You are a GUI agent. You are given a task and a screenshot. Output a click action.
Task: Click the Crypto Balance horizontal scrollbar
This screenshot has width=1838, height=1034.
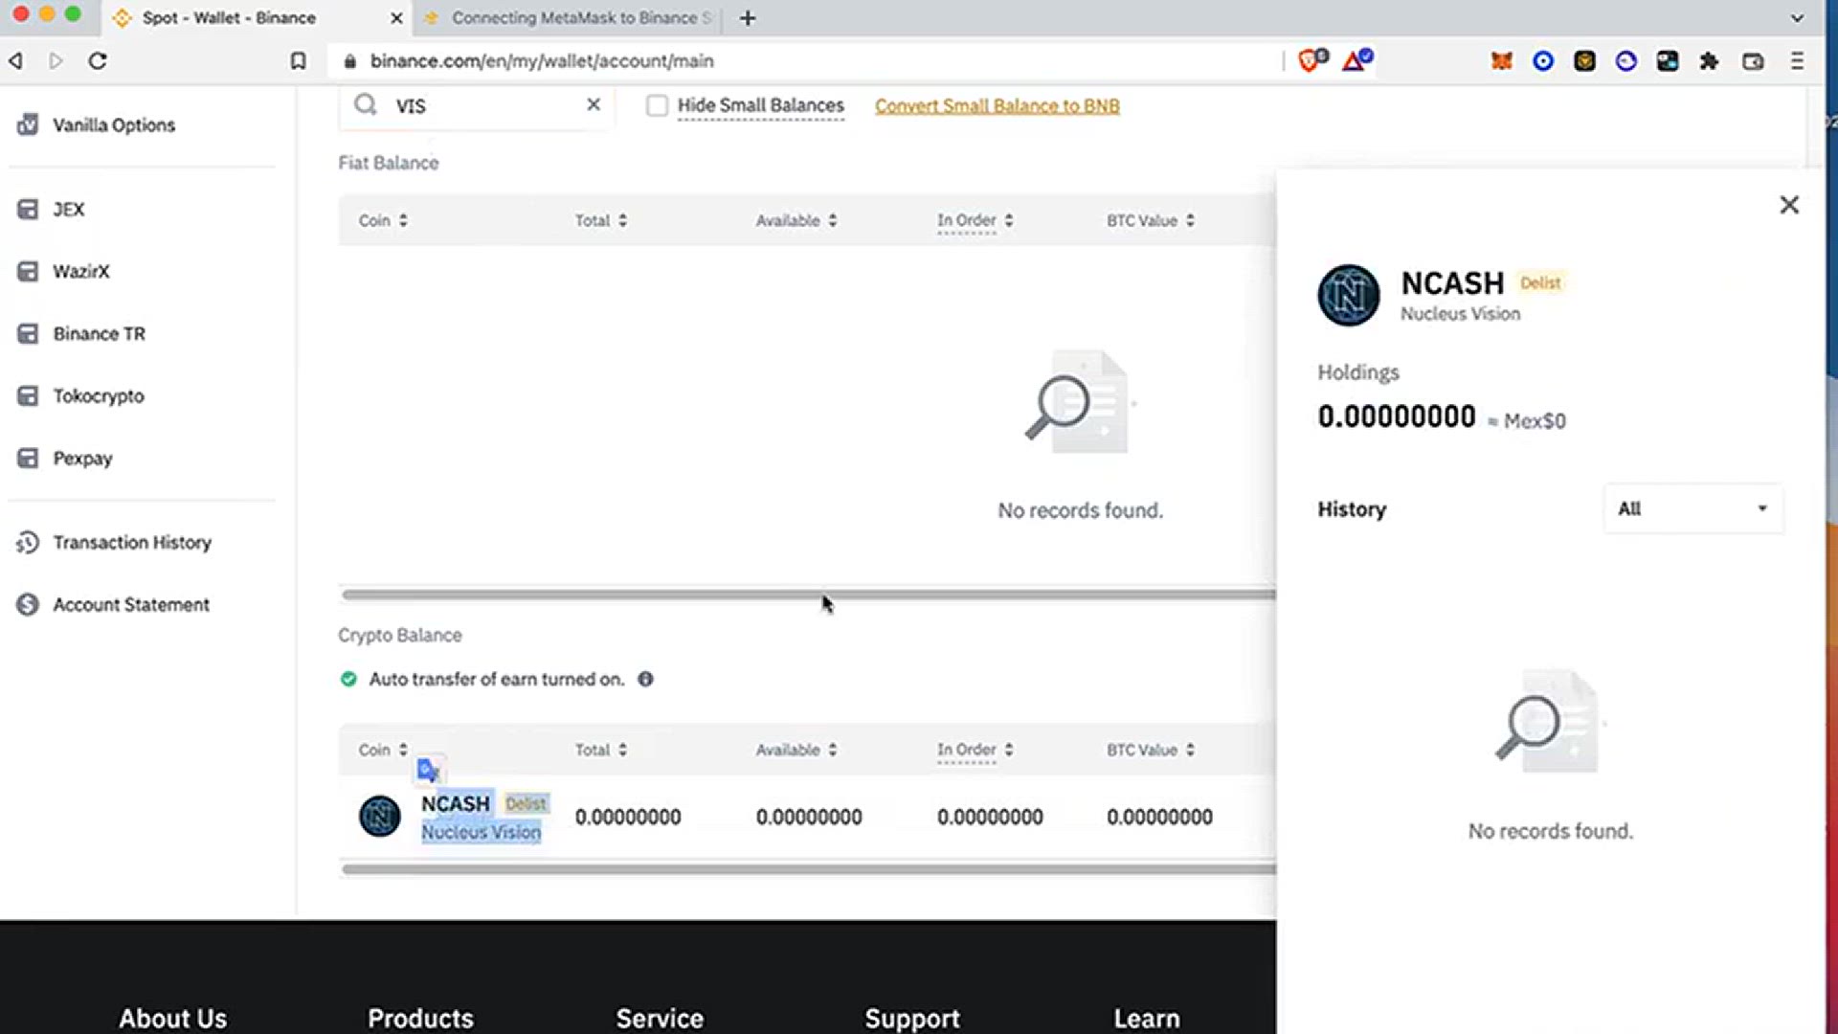click(x=808, y=869)
